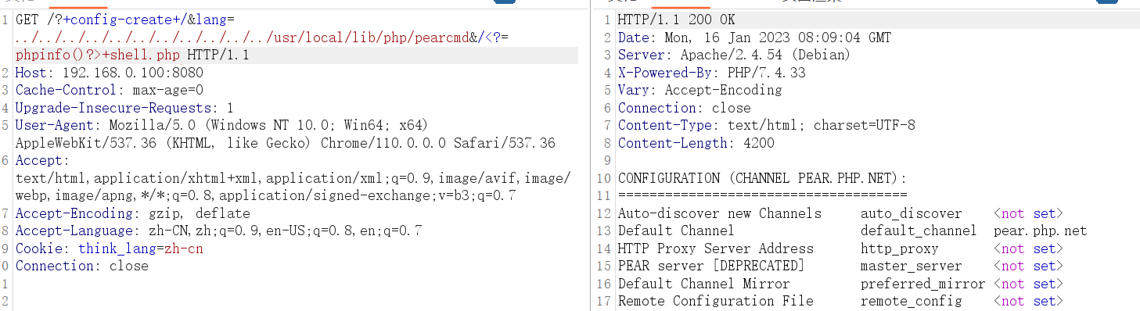1140x311 pixels.
Task: Click the Cookie: think_lang=zh-cn header
Action: point(110,248)
